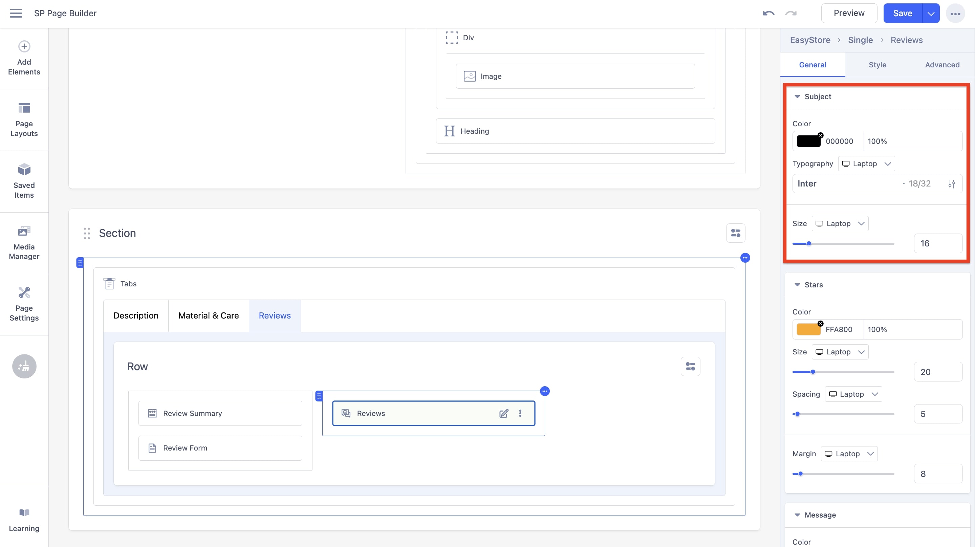Open the Section layout options icon
975x547 pixels.
point(736,233)
